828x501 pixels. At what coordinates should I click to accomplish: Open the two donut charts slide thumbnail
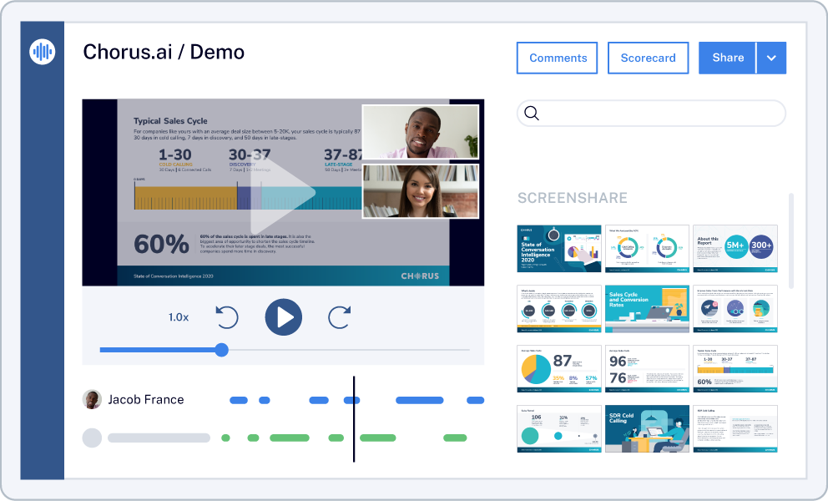(647, 248)
